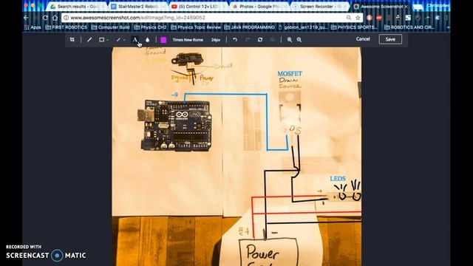
Task: Click the reset/refresh image icon
Action: [x=260, y=39]
